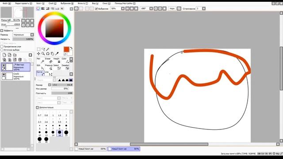This screenshot has width=283, height=159.
Task: Select the Zoom magnifier tool
Action: [43, 53]
